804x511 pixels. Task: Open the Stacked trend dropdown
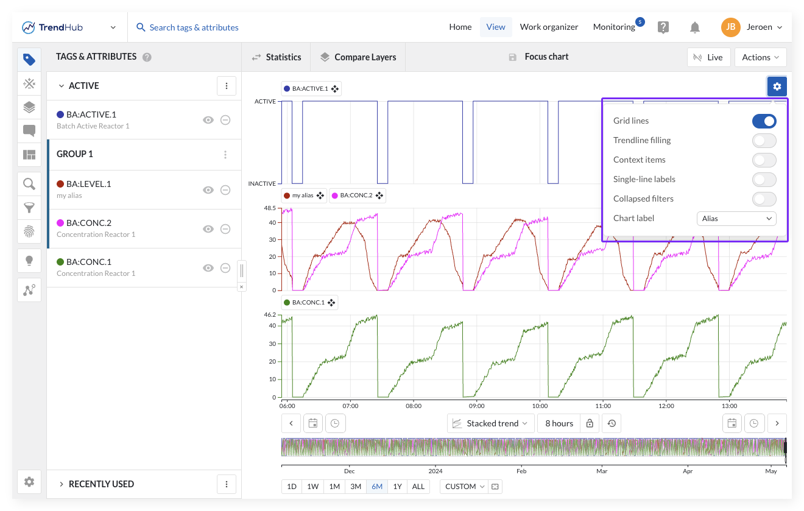[x=491, y=423]
